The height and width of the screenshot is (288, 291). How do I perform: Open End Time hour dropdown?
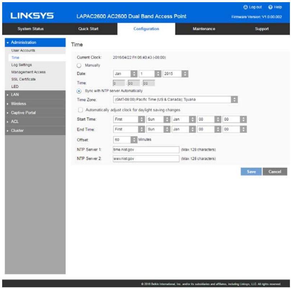pyautogui.click(x=209, y=129)
